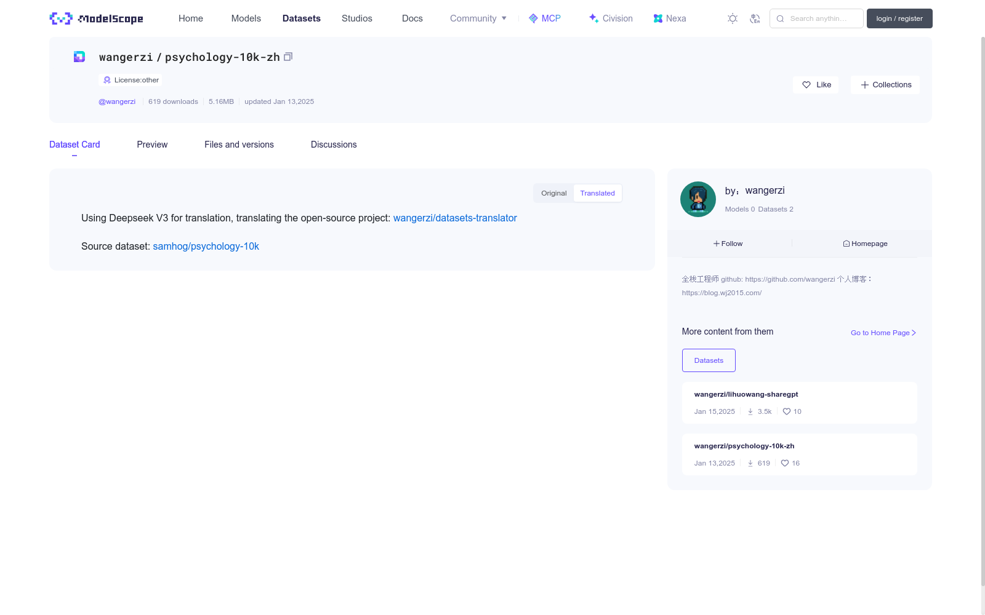Follow the user wangerzi
Screen dimensions: 985x615
coord(728,244)
